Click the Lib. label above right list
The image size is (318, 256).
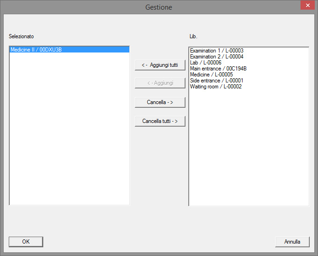tap(193, 36)
